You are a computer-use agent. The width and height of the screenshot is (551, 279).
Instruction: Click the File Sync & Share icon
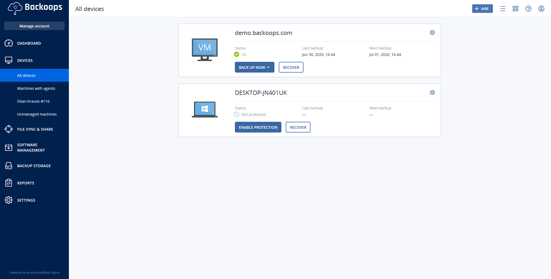tap(9, 129)
